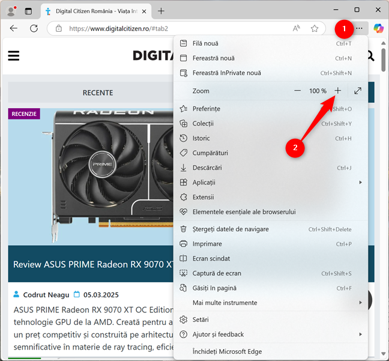This screenshot has width=389, height=361.
Task: Click the scrollbar up arrow
Action: [384, 43]
